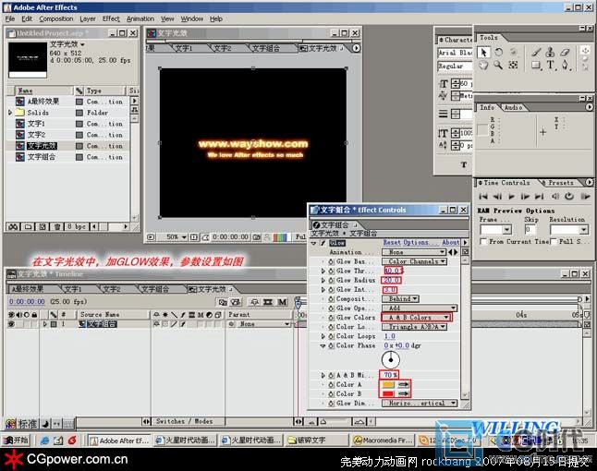Toggle visibility eye of layer 1
This screenshot has height=471, width=597.
11,324
